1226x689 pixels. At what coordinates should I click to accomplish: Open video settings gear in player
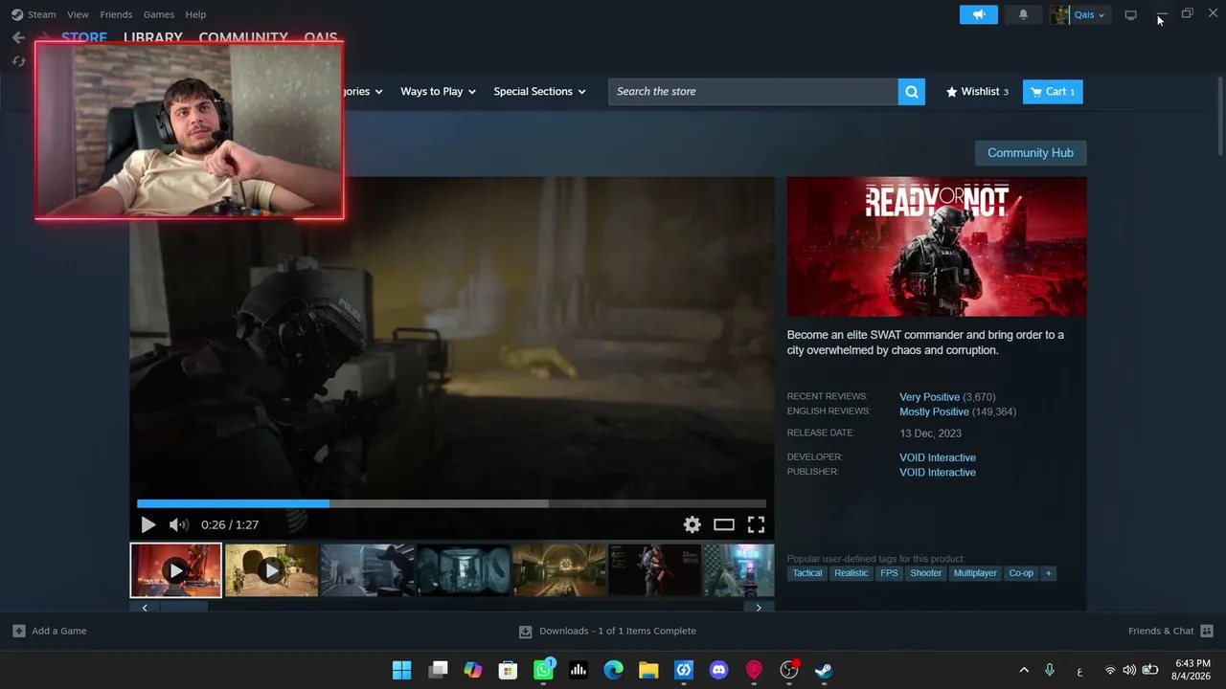(x=692, y=524)
